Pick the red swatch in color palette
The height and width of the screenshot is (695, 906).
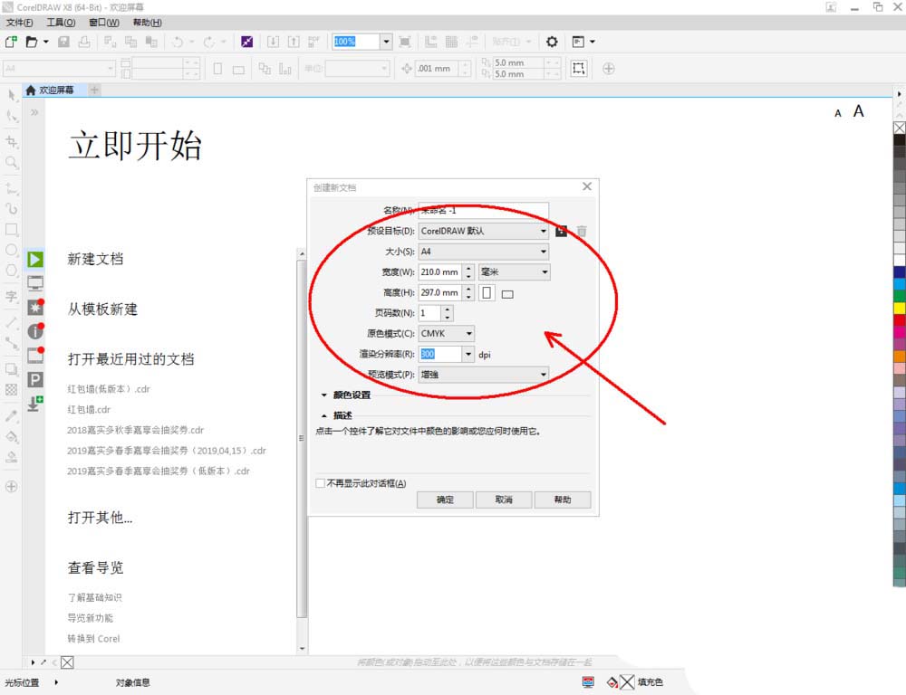(899, 319)
